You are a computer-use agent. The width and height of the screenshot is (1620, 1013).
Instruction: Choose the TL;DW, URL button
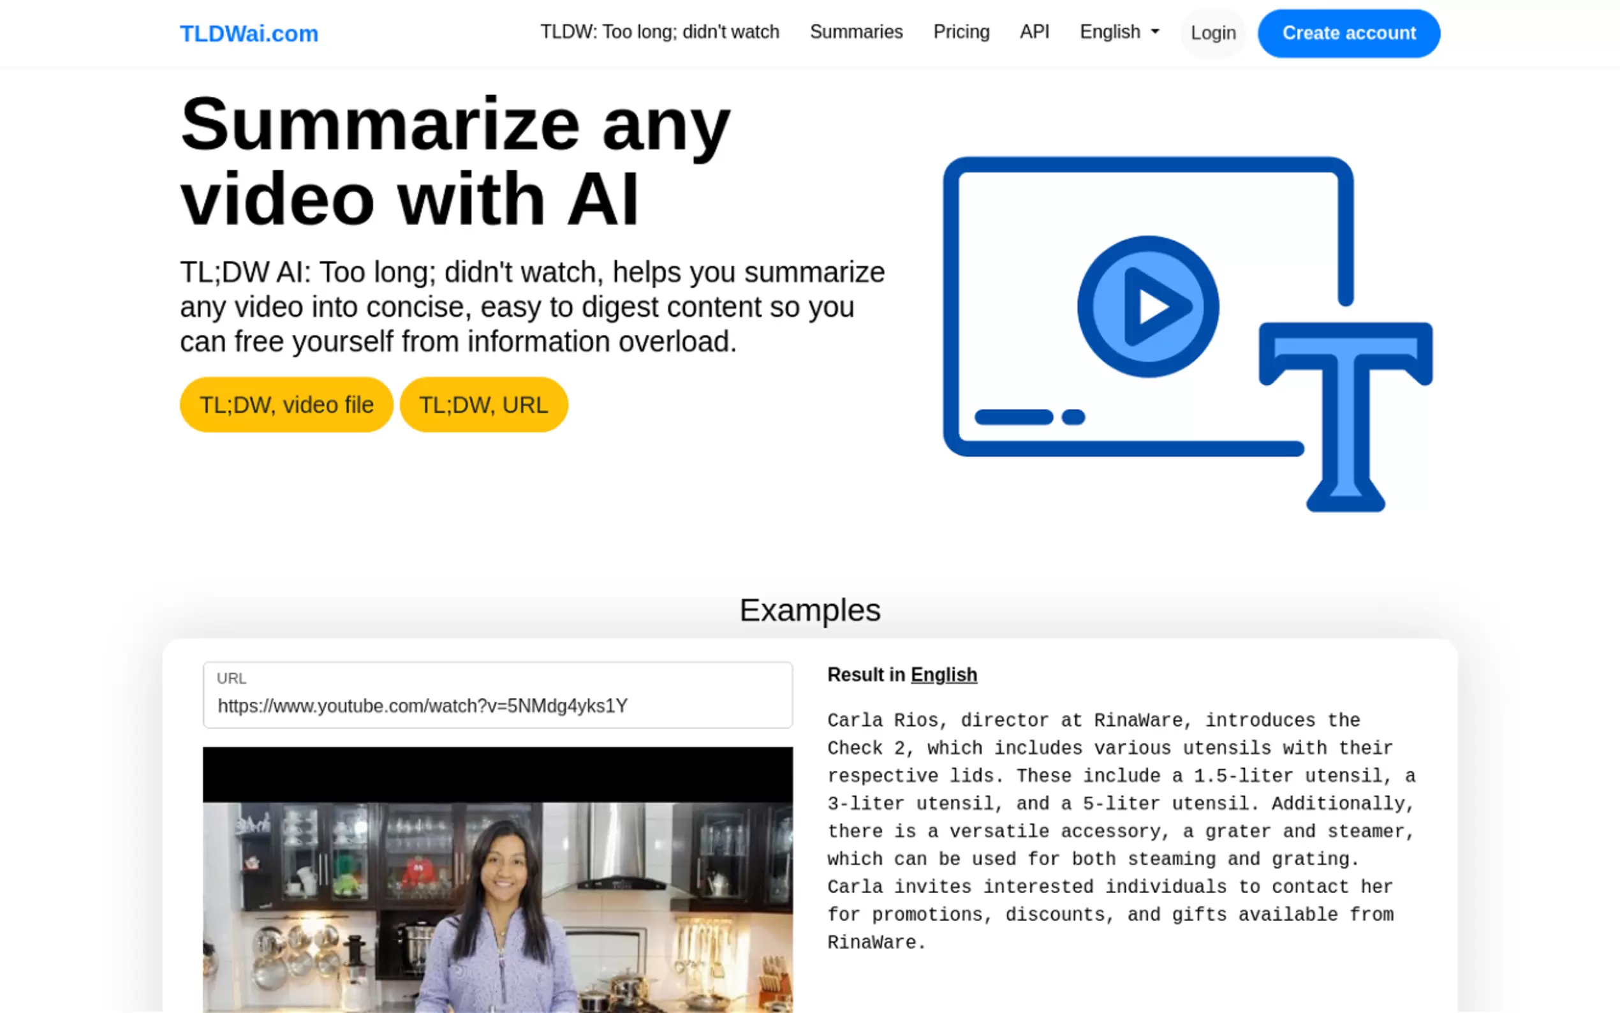[483, 404]
